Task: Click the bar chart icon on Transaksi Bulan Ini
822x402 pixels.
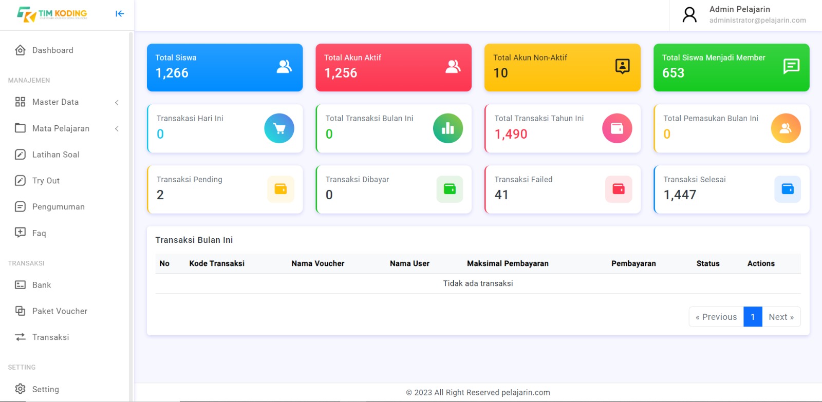Action: click(x=448, y=128)
